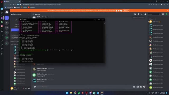This screenshot has height=95, width=169.
Task: Open WhatsApp in Opera sidebar
Action: click(x=2, y=22)
